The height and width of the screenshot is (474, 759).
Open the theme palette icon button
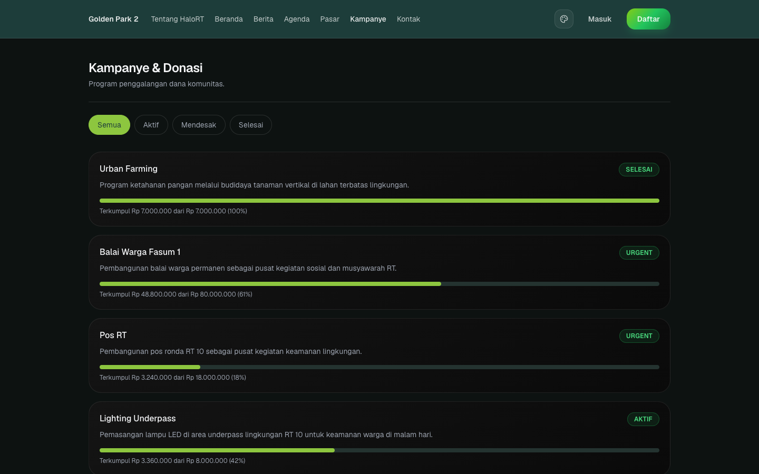564,19
